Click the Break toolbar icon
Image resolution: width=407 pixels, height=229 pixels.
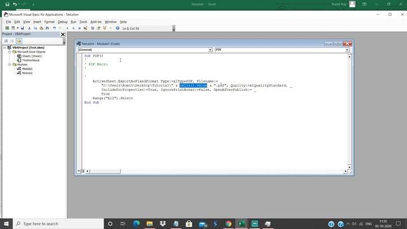[73, 28]
